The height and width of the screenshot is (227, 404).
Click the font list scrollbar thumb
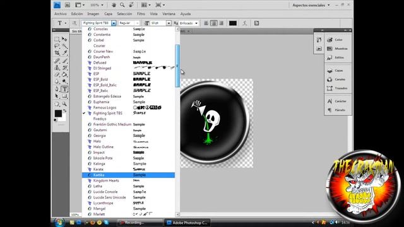click(177, 66)
